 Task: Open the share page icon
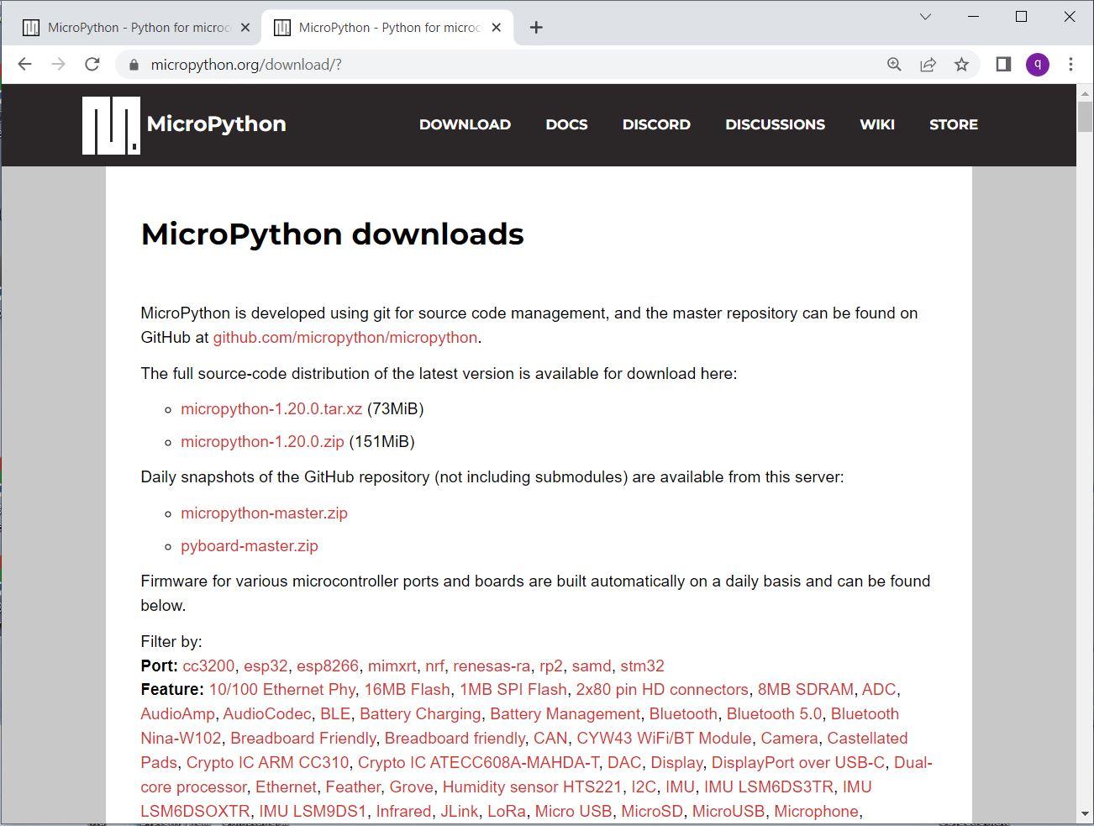click(928, 65)
